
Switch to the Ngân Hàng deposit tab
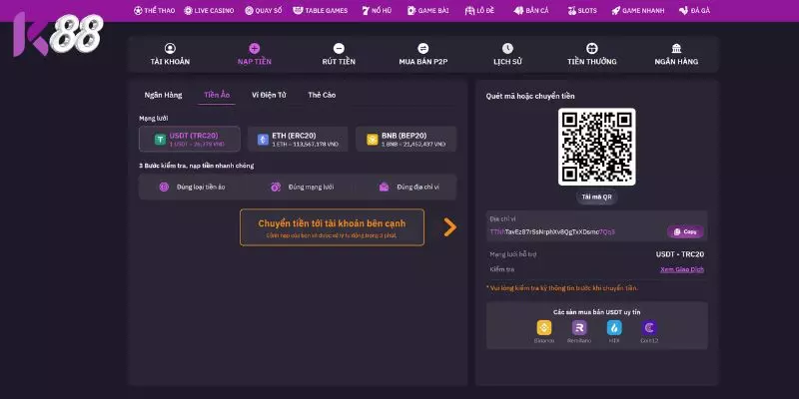(163, 95)
